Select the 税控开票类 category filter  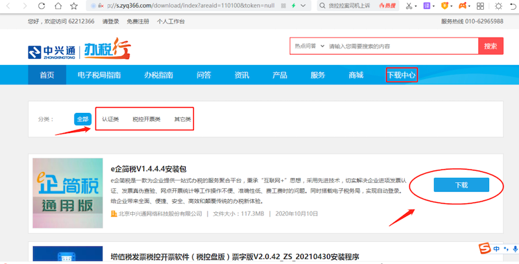click(146, 119)
